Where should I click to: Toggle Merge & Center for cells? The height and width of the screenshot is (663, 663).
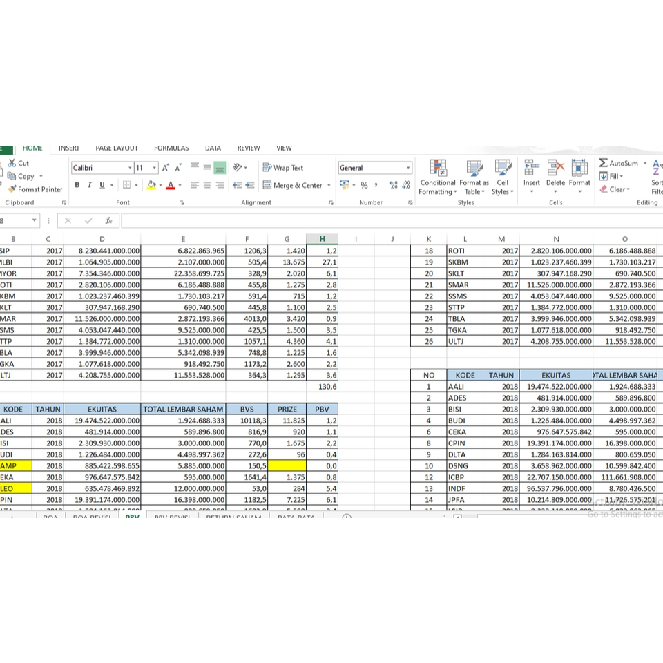click(293, 185)
